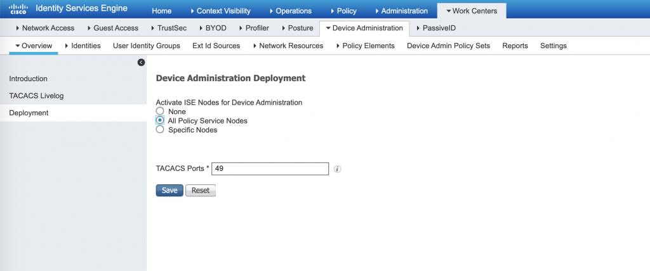Expand the Operations menu
This screenshot has width=650, height=271.
(290, 11)
